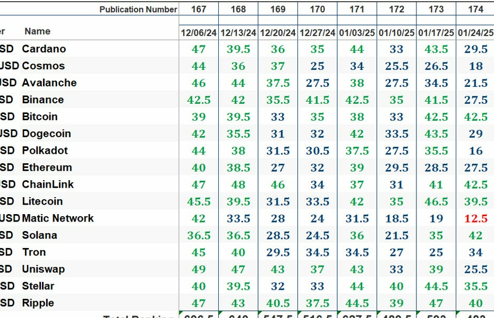
Task: Select the Binance row name
Action: pyautogui.click(x=43, y=100)
